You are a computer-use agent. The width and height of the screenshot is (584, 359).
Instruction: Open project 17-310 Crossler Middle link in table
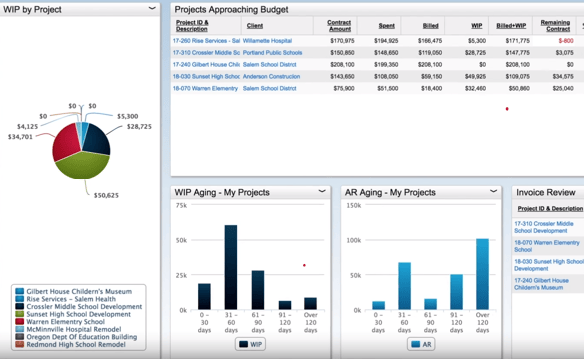[206, 53]
